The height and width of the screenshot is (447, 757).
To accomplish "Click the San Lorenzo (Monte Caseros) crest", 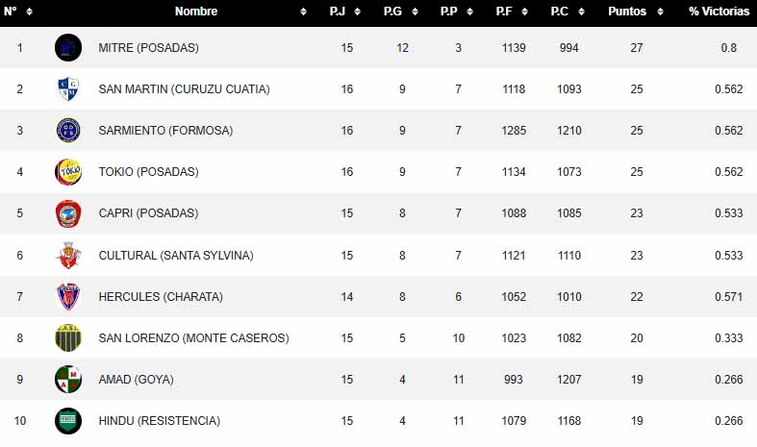I will tap(68, 338).
